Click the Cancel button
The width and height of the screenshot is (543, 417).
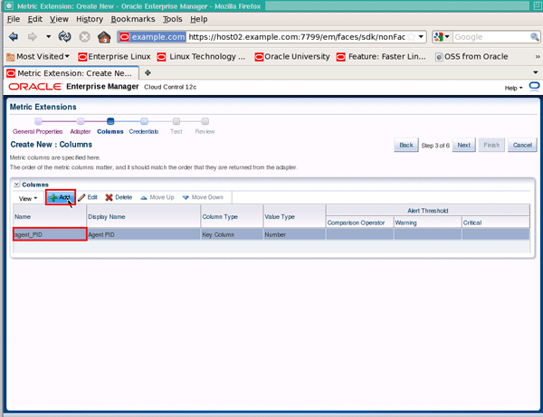pos(522,145)
